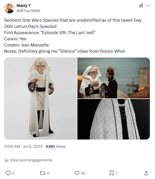Open View post engagements

point(31,160)
